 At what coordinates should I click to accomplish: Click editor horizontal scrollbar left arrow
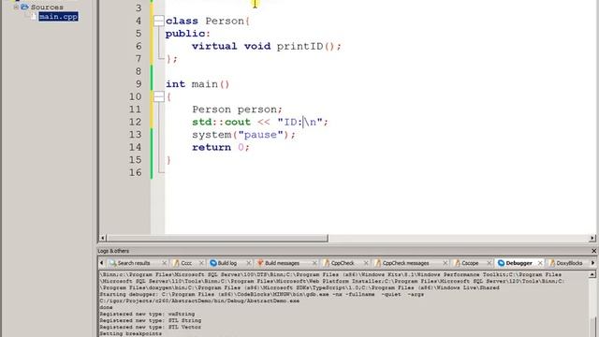coord(102,238)
